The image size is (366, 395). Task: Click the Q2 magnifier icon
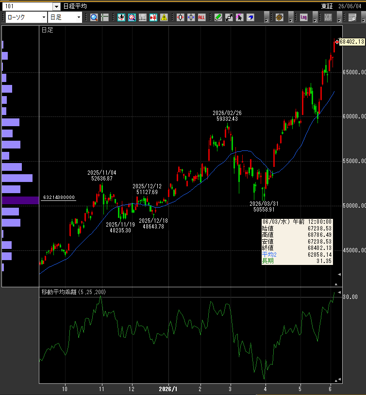click(x=132, y=17)
